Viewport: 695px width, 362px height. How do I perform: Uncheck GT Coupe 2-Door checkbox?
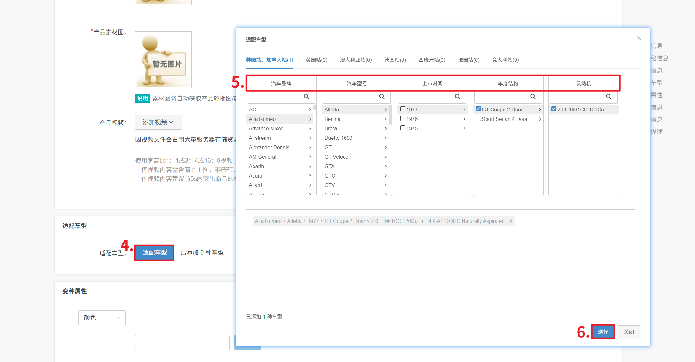coord(478,109)
